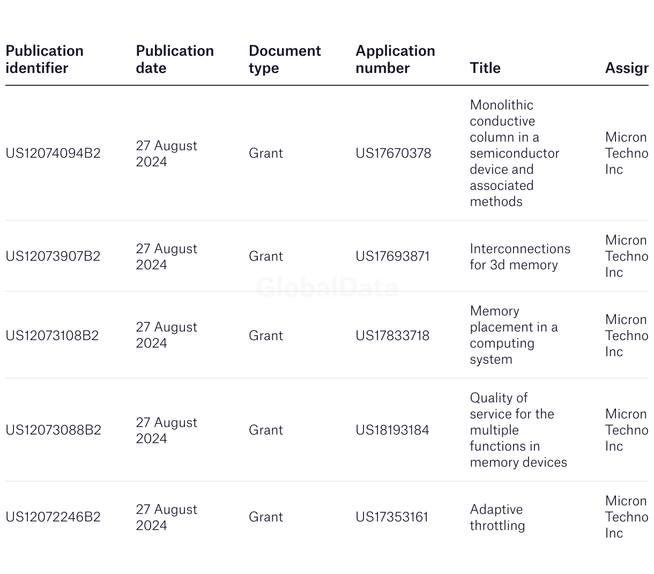654x574 pixels.
Task: Click the title Adaptive throttling
Action: (x=497, y=518)
